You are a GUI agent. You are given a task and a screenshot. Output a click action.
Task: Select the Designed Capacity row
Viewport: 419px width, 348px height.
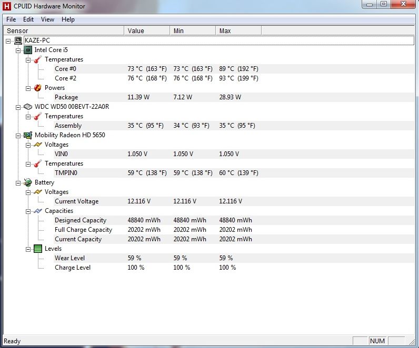click(234, 220)
